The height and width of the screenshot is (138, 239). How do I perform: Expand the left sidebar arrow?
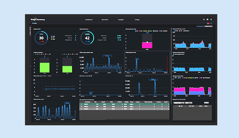[30, 66]
